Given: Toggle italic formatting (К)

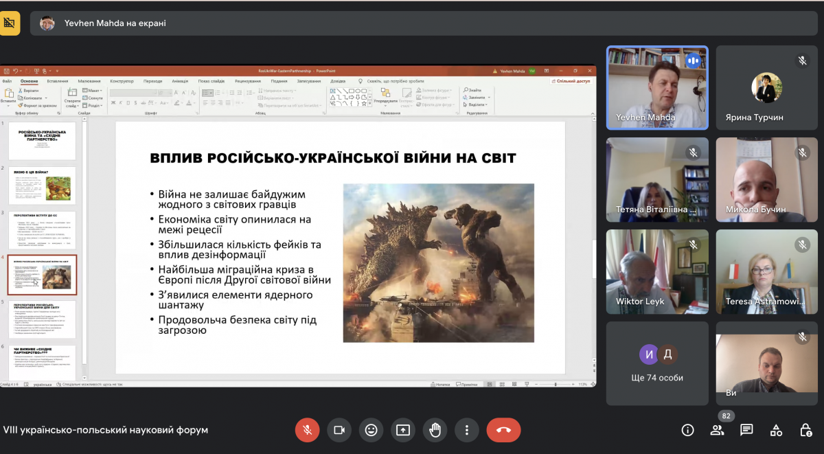Looking at the screenshot, I should click(122, 103).
